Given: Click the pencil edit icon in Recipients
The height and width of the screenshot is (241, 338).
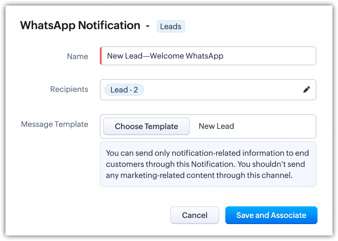Looking at the screenshot, I should (x=307, y=89).
